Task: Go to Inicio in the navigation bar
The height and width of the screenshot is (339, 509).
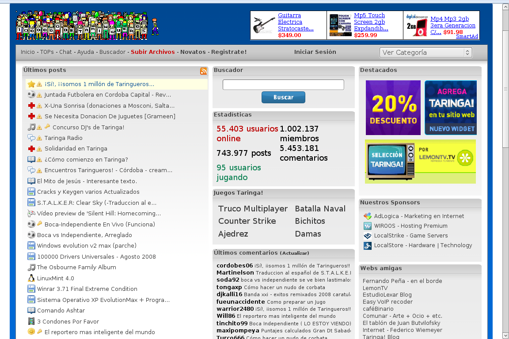Action: click(x=27, y=52)
